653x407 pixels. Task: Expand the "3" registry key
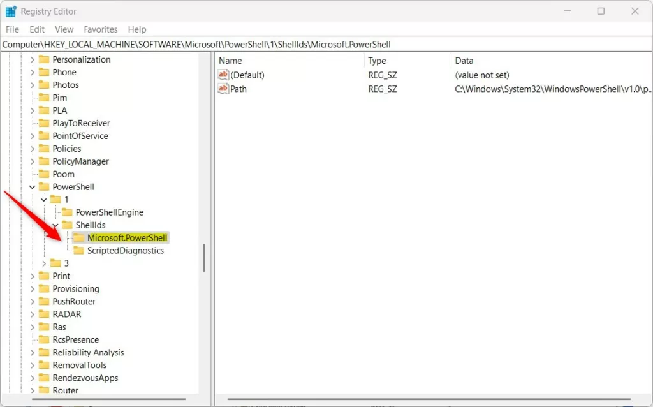tap(43, 263)
